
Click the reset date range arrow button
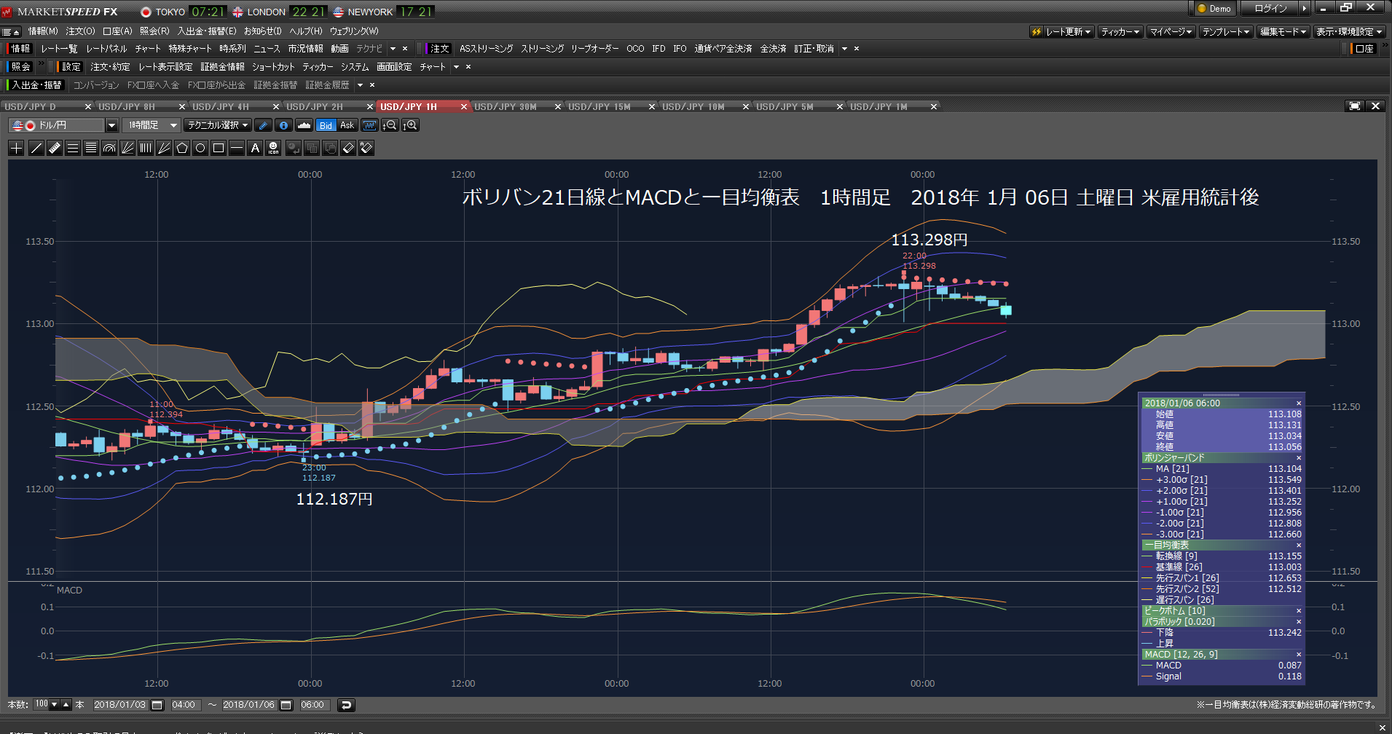pos(346,705)
